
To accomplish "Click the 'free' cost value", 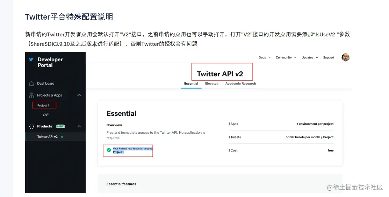I will 330,150.
